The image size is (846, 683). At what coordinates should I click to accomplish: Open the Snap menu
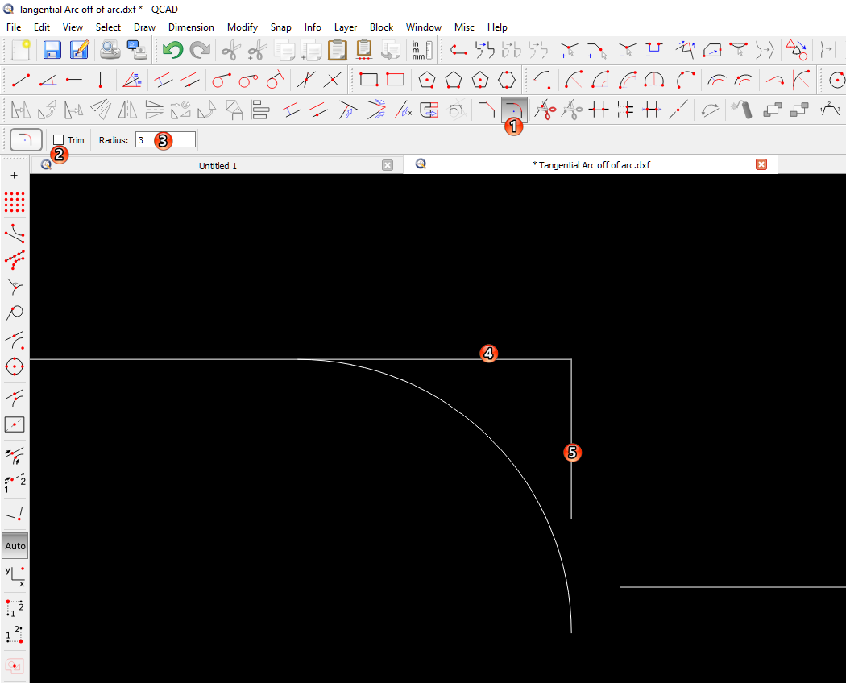pyautogui.click(x=280, y=27)
